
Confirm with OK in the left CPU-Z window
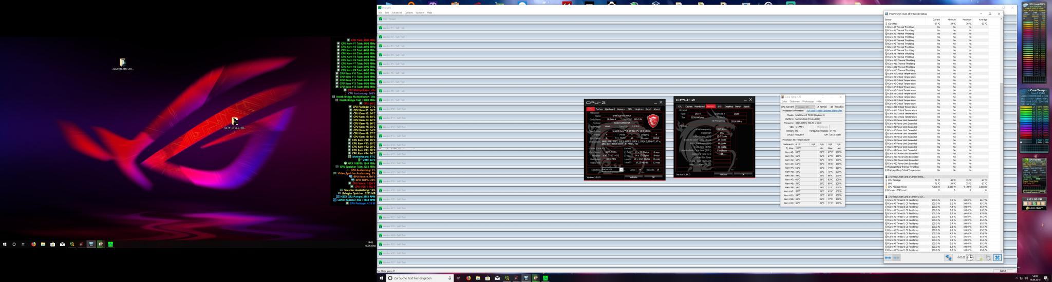(x=653, y=177)
